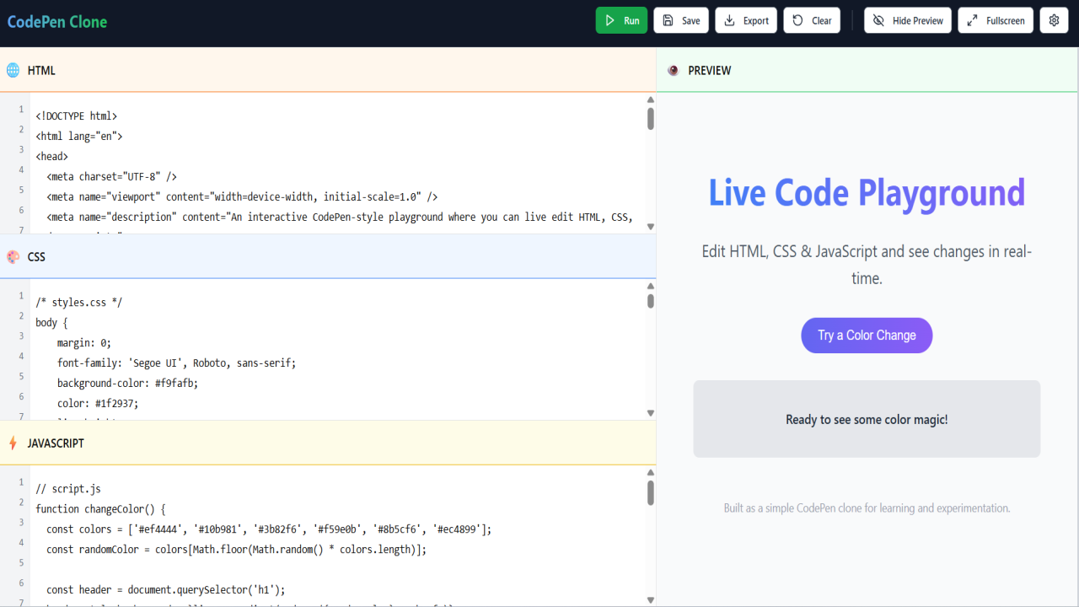Switch focus to the CSS panel header

pyautogui.click(x=35, y=256)
